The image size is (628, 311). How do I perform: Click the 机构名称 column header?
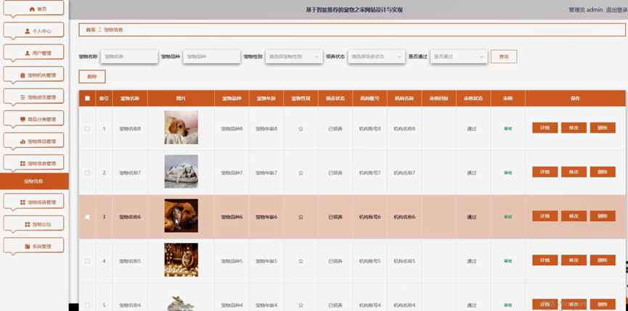(404, 99)
